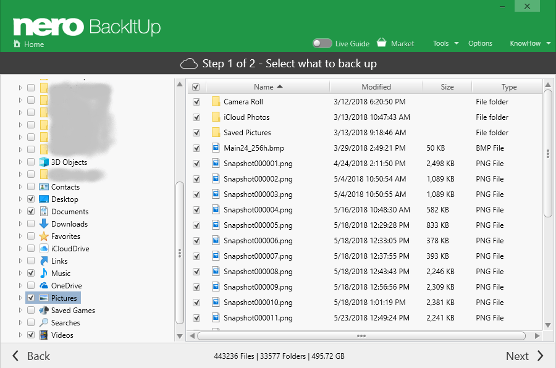Screen dimensions: 556x368
Task: Select the Favorites folder entry
Action: point(65,236)
